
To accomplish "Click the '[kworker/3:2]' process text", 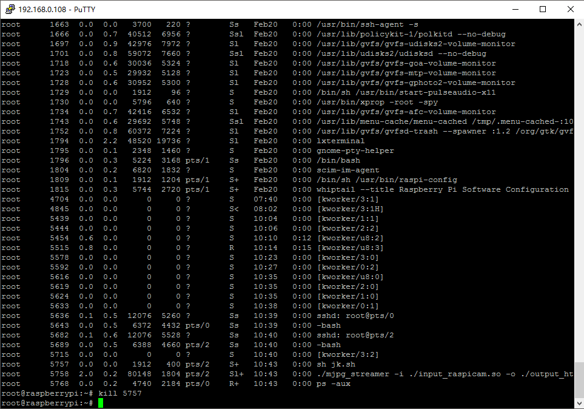I will pos(348,354).
